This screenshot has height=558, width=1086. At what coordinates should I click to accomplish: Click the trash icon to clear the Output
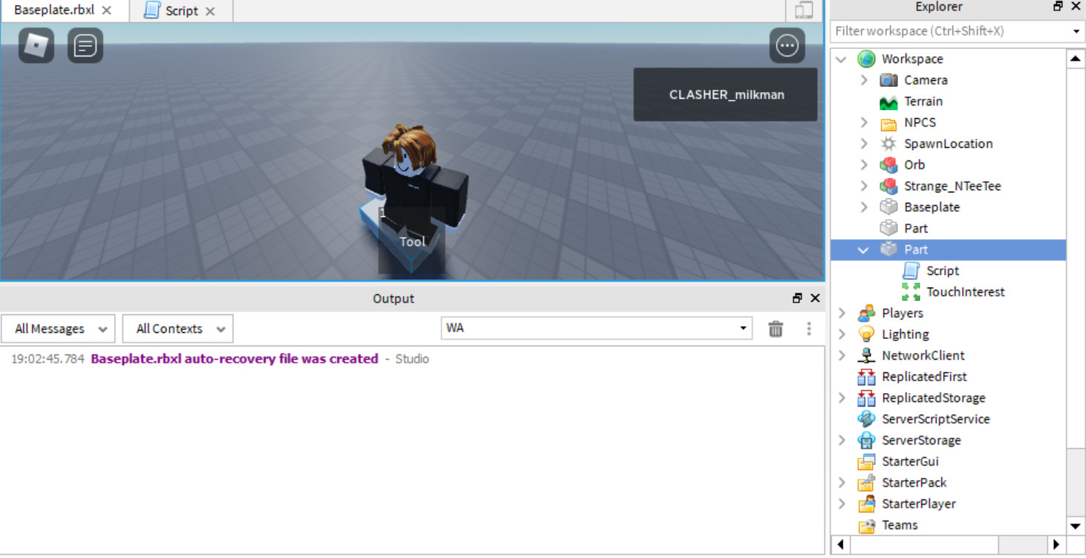(x=776, y=328)
